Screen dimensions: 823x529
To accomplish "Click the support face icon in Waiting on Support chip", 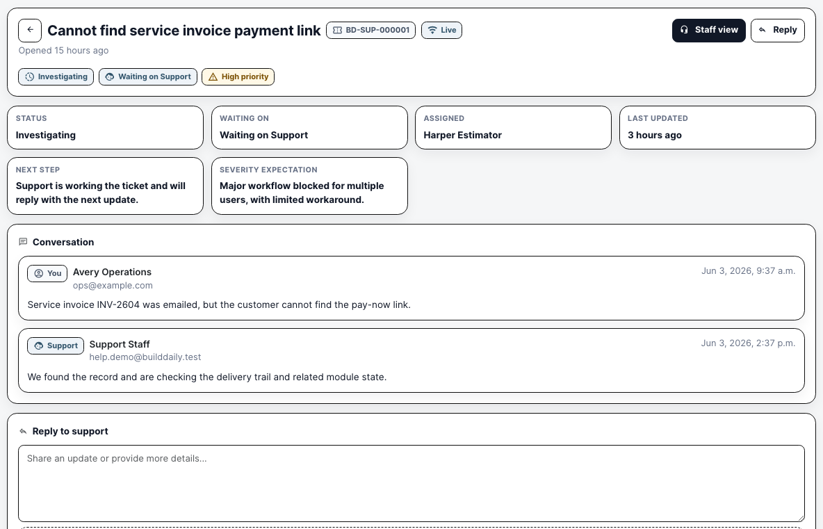I will [110, 76].
